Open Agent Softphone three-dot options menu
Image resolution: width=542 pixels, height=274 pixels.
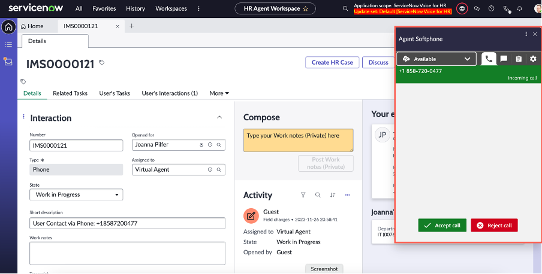(526, 34)
